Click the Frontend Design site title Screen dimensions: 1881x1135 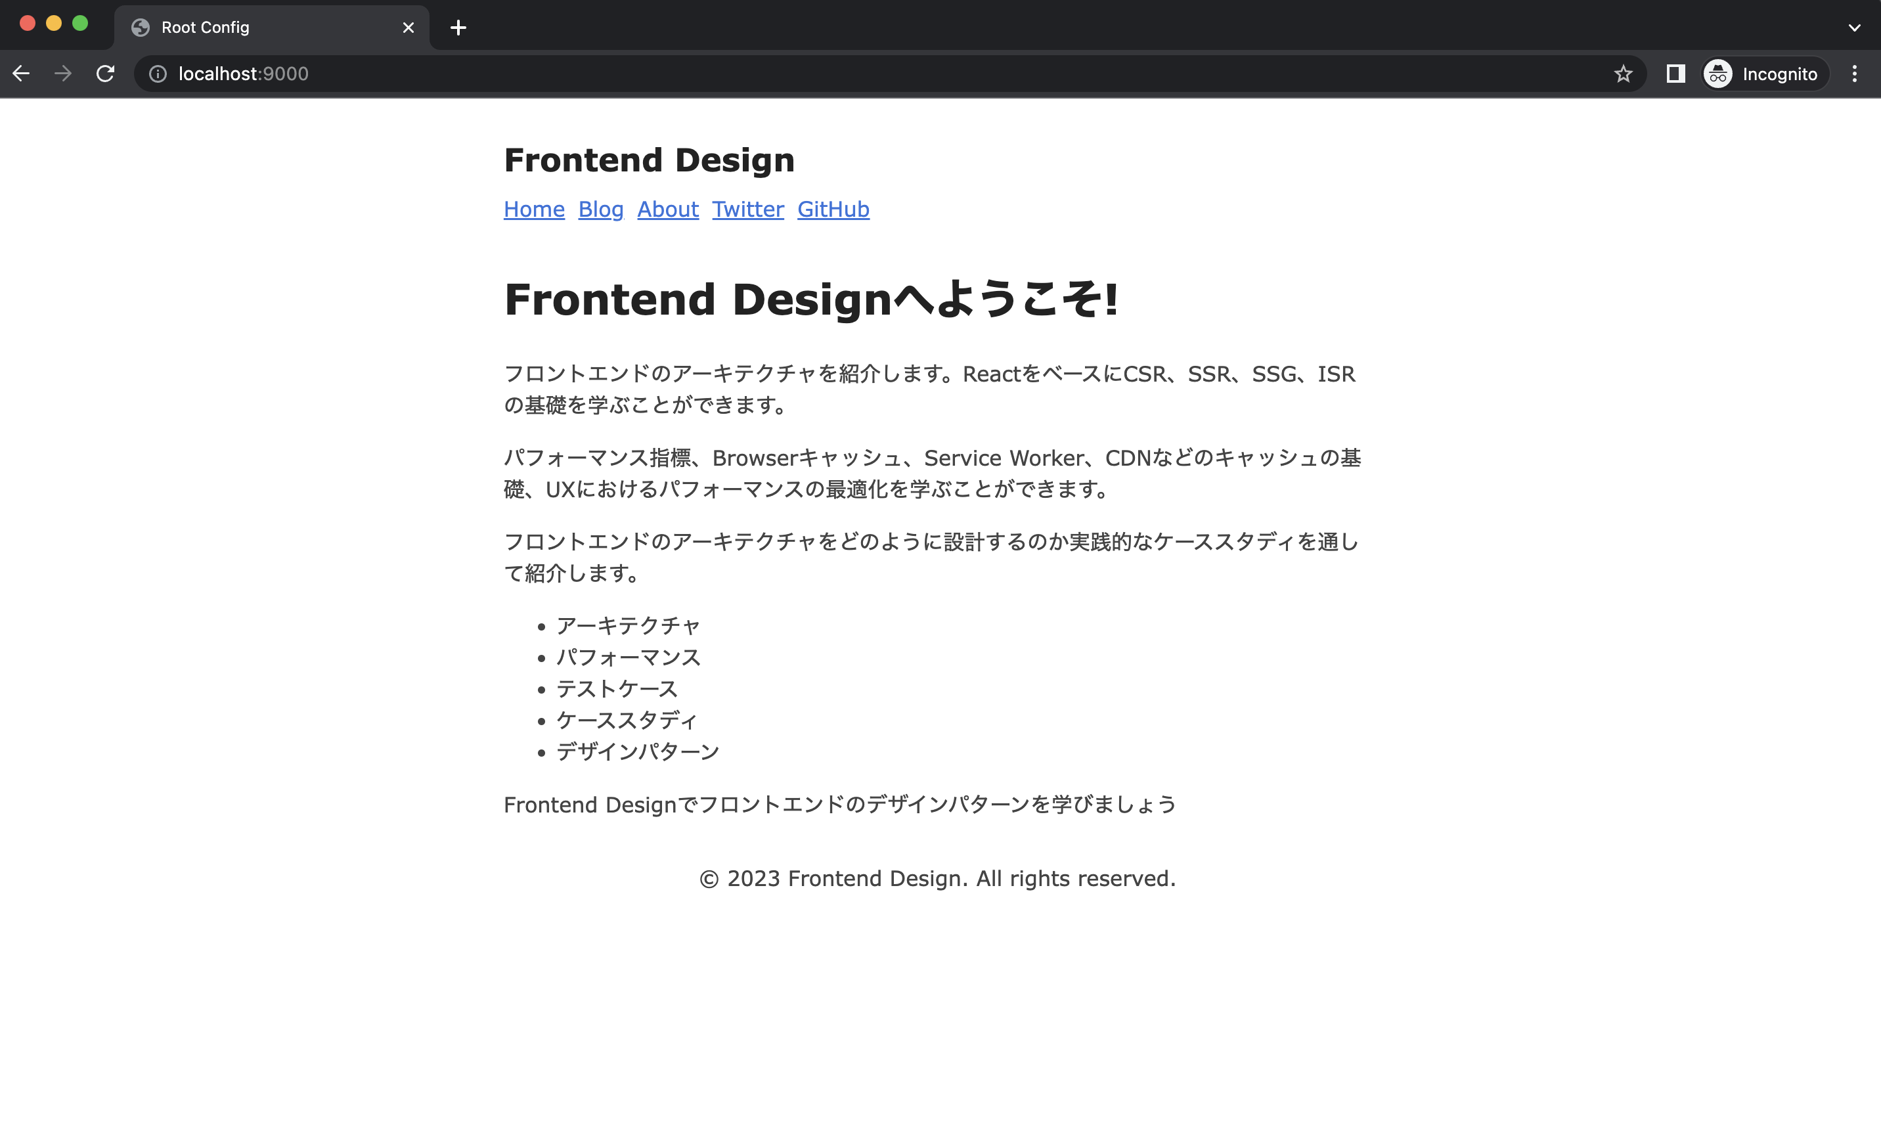point(649,160)
